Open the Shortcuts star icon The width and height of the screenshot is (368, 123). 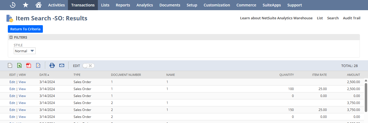click(26, 5)
